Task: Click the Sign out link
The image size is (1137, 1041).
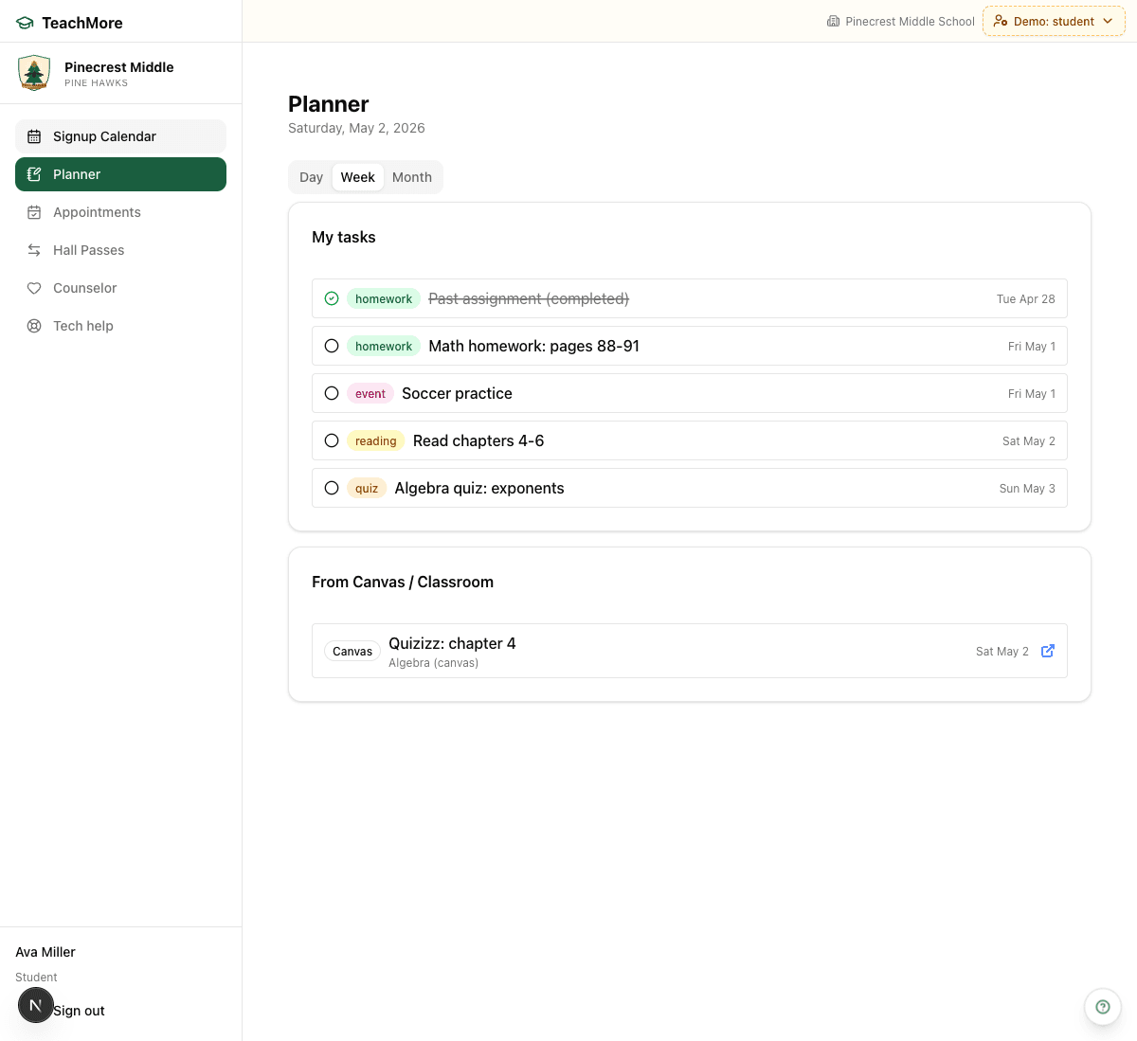Action: [79, 1011]
